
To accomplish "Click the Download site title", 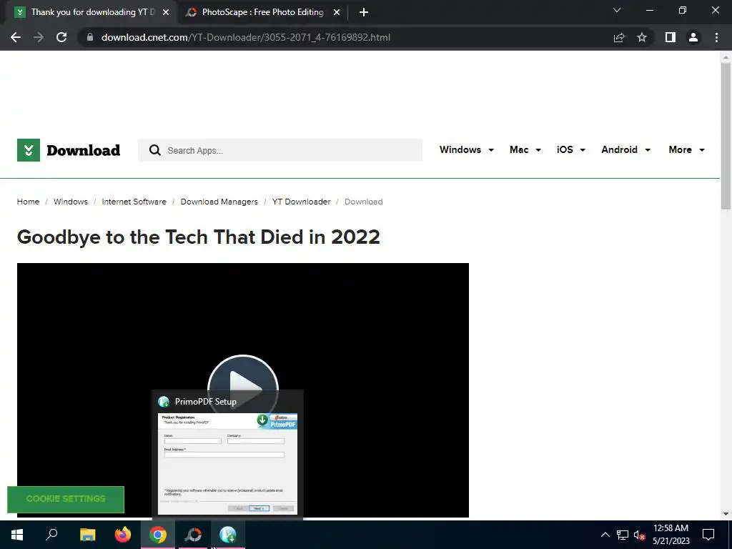I will coord(84,150).
